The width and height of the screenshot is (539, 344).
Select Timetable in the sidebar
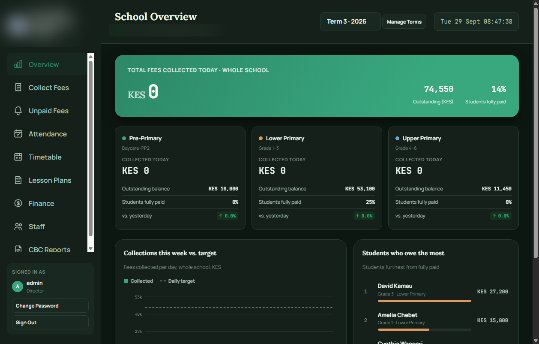47,157
